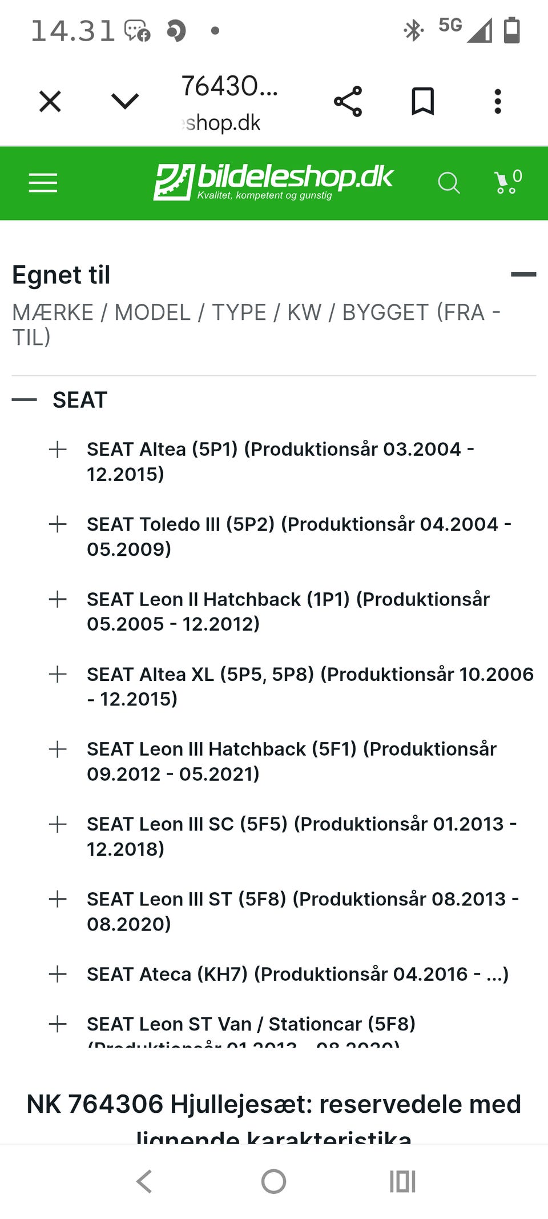
Task: Expand SEAT Altea XL (5P5, 5P8)
Action: (x=58, y=674)
